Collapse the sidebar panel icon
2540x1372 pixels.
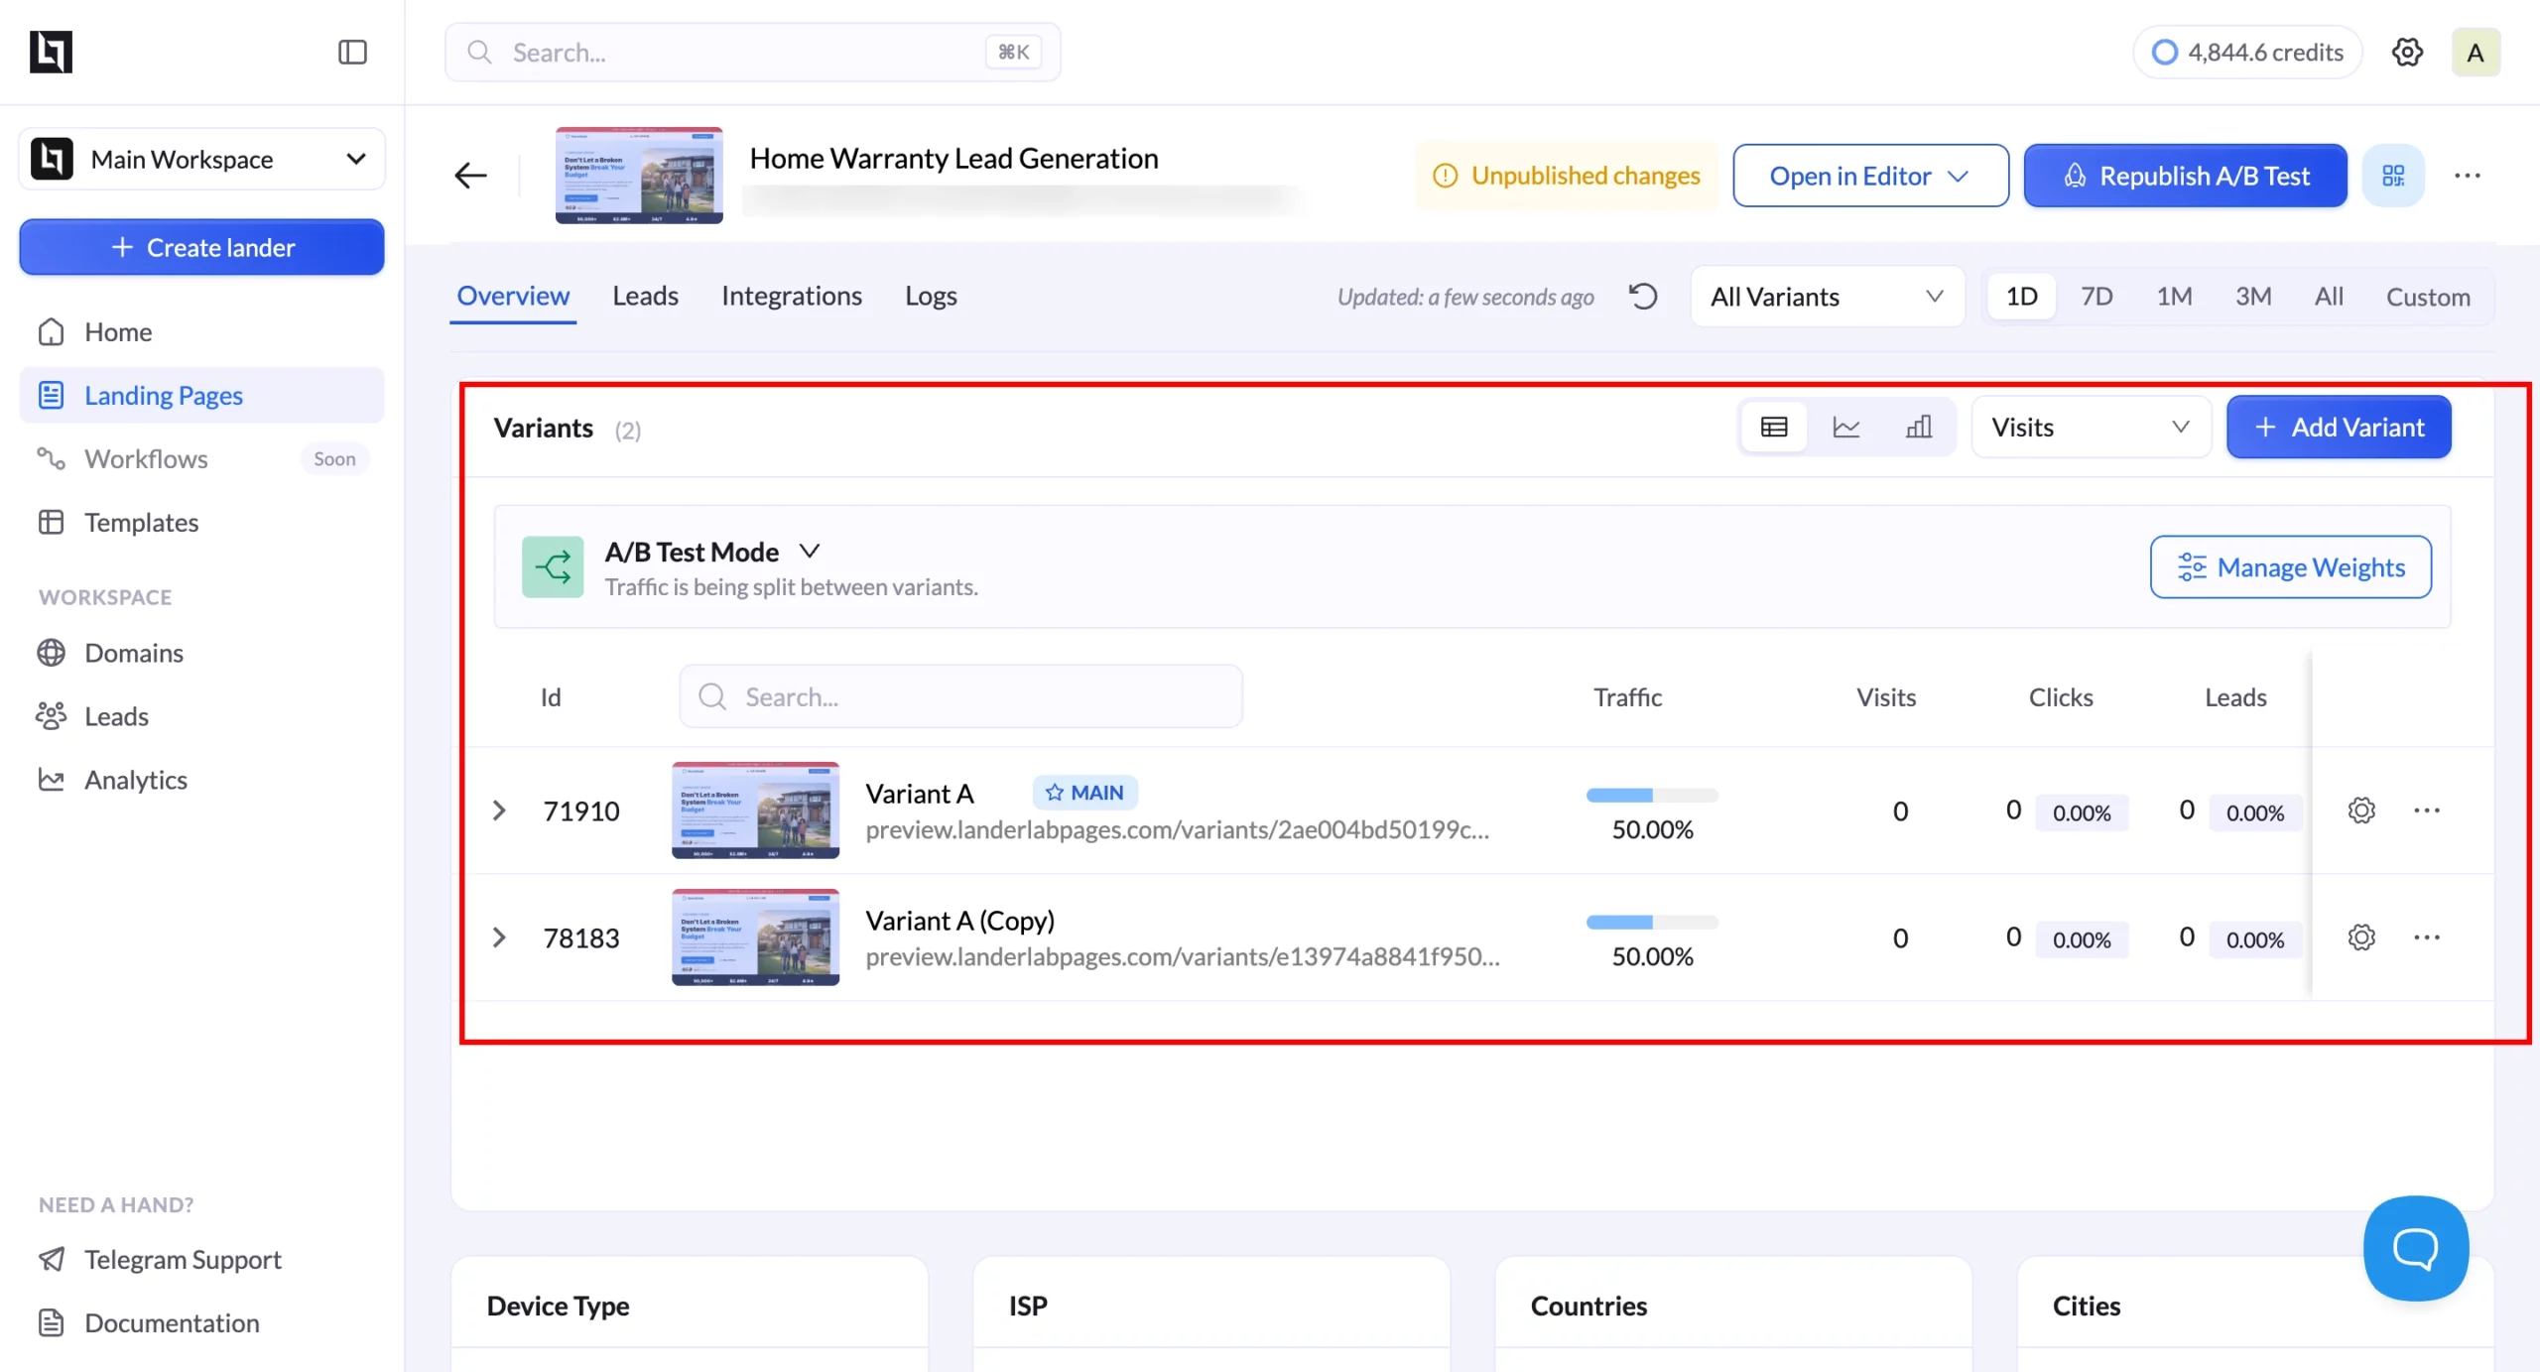(x=352, y=52)
